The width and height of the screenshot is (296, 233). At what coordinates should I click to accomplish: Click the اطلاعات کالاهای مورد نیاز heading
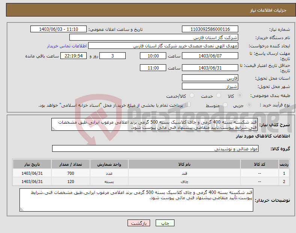(263, 136)
